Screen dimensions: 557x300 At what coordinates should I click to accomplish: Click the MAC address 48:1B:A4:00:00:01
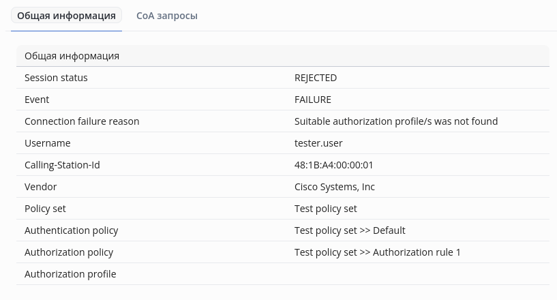pyautogui.click(x=334, y=165)
